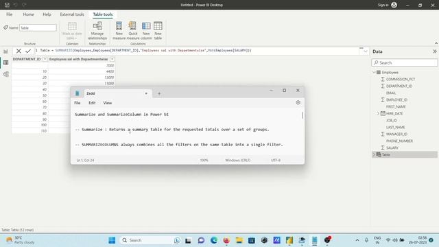Collapse the Data pane with the double chevron
This screenshot has width=439, height=247.
[x=434, y=51]
